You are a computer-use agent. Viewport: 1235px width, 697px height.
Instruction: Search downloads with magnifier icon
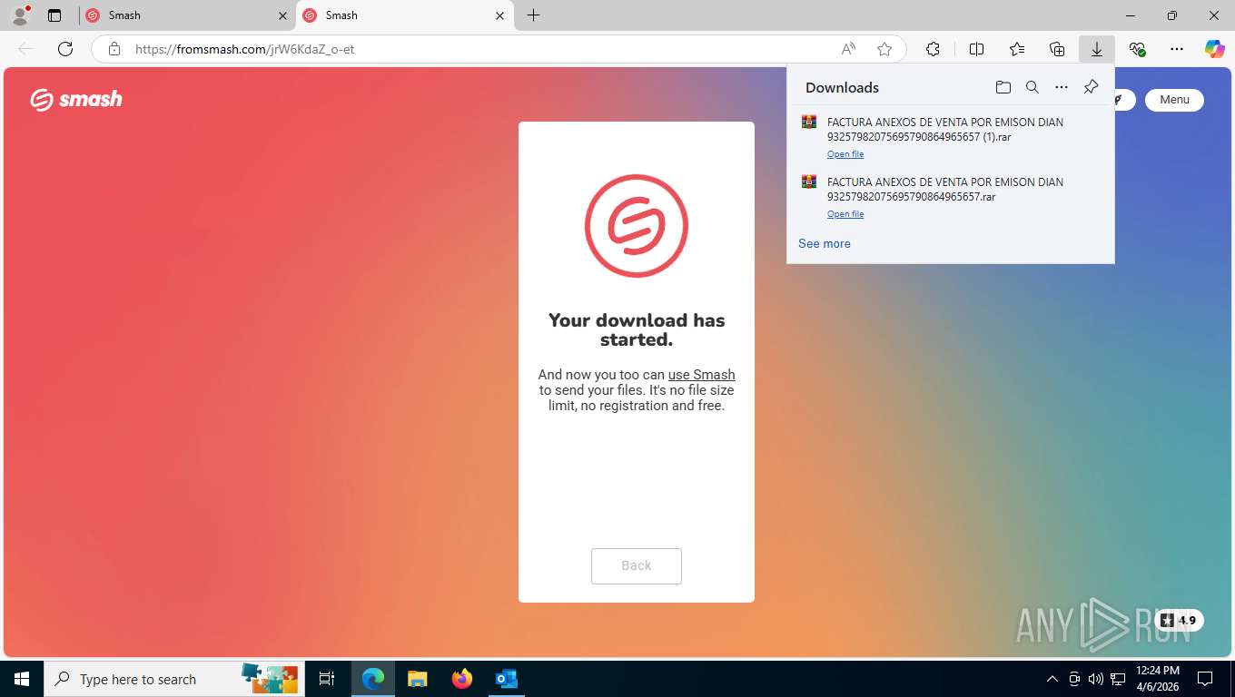pos(1032,87)
